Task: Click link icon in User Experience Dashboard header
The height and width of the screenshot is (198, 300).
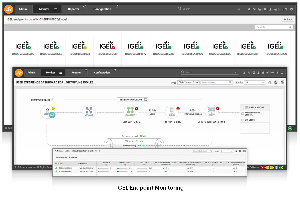Action: [249, 73]
